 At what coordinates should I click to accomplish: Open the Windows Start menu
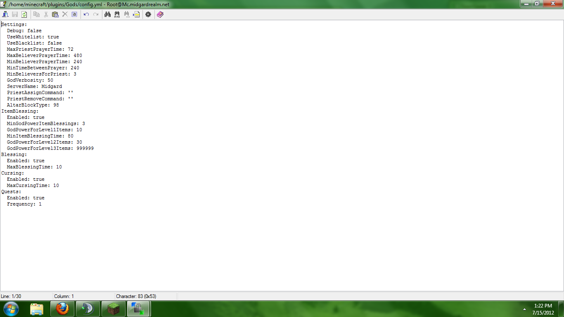11,308
